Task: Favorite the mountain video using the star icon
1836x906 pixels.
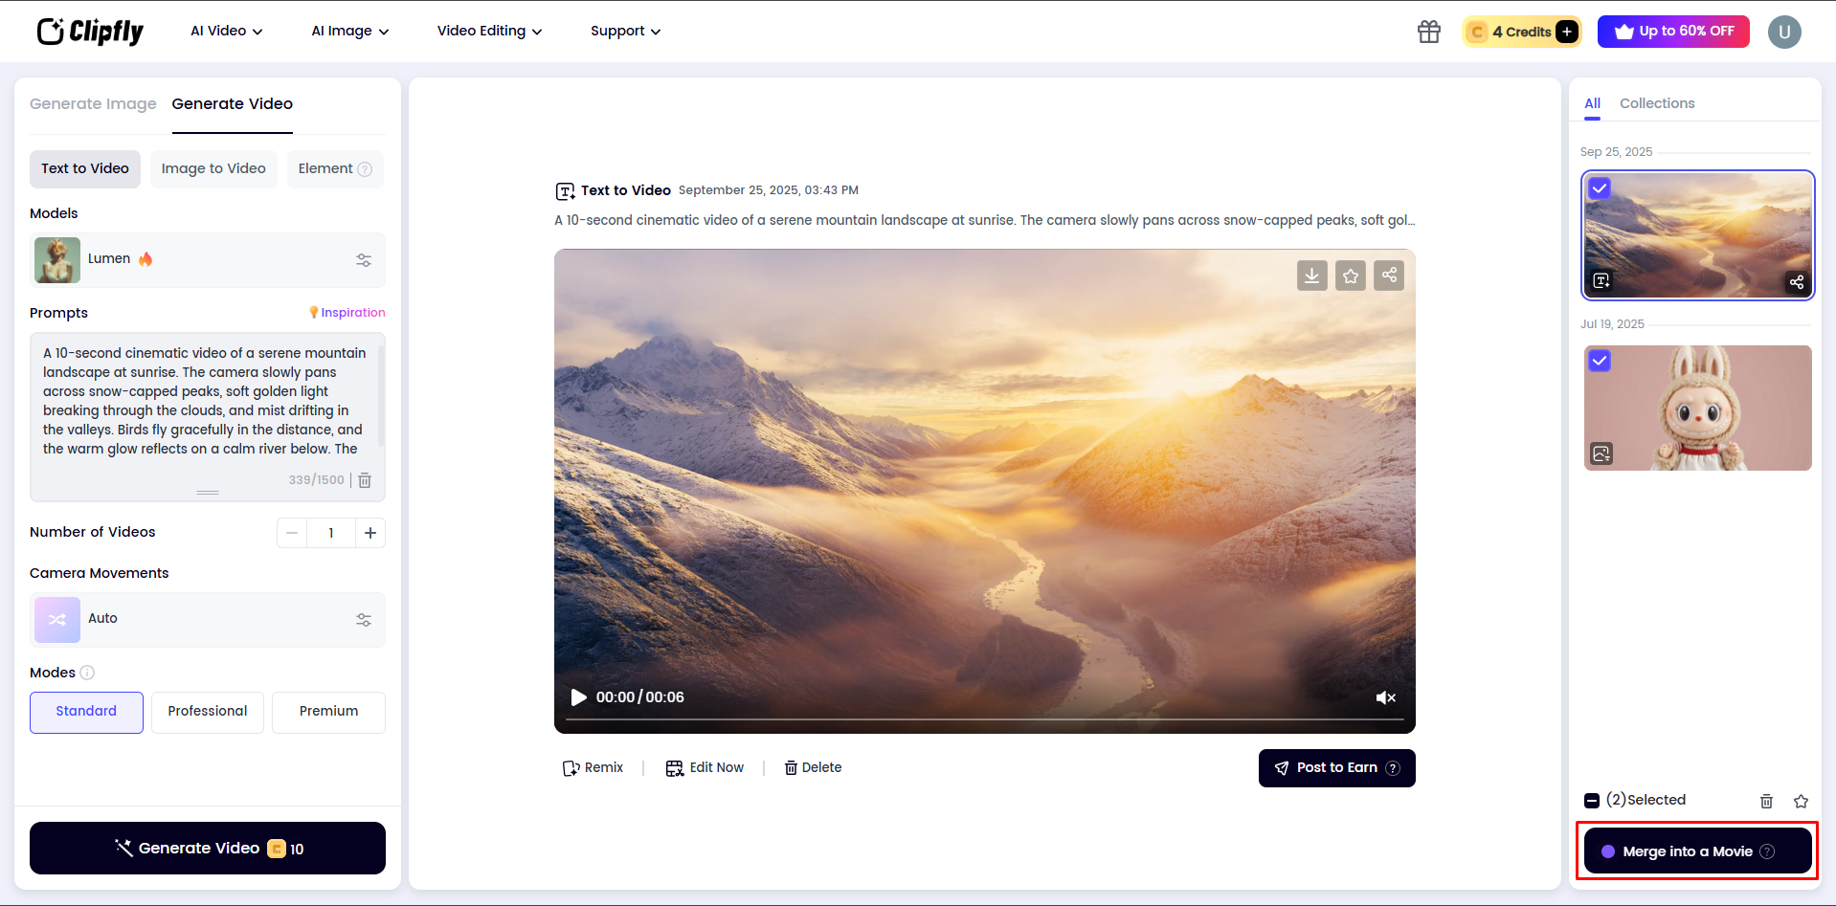Action: pos(1350,276)
